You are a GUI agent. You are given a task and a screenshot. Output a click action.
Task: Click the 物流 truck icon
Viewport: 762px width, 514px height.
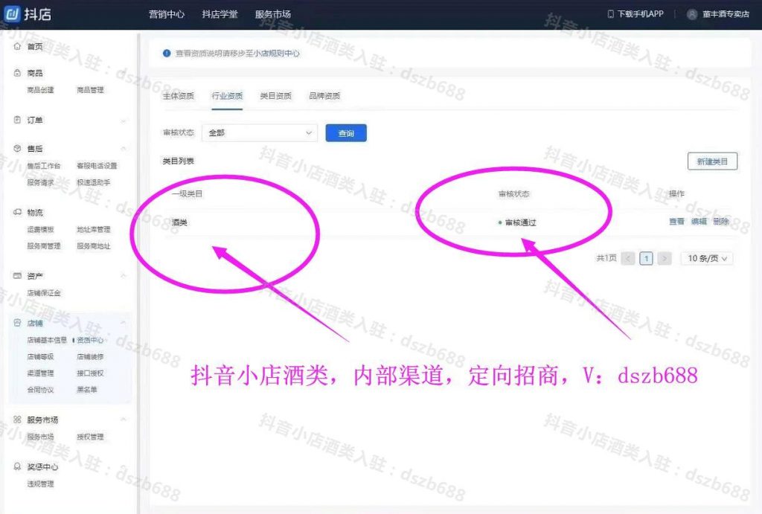click(x=18, y=212)
